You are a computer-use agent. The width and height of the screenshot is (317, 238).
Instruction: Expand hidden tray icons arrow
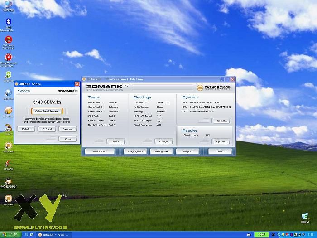click(279, 234)
